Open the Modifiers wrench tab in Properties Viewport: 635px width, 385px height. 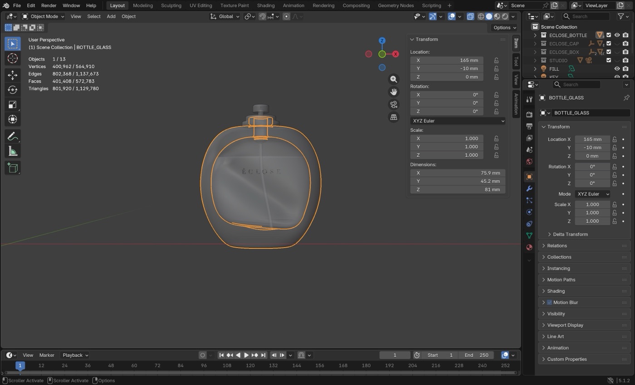[x=529, y=188]
